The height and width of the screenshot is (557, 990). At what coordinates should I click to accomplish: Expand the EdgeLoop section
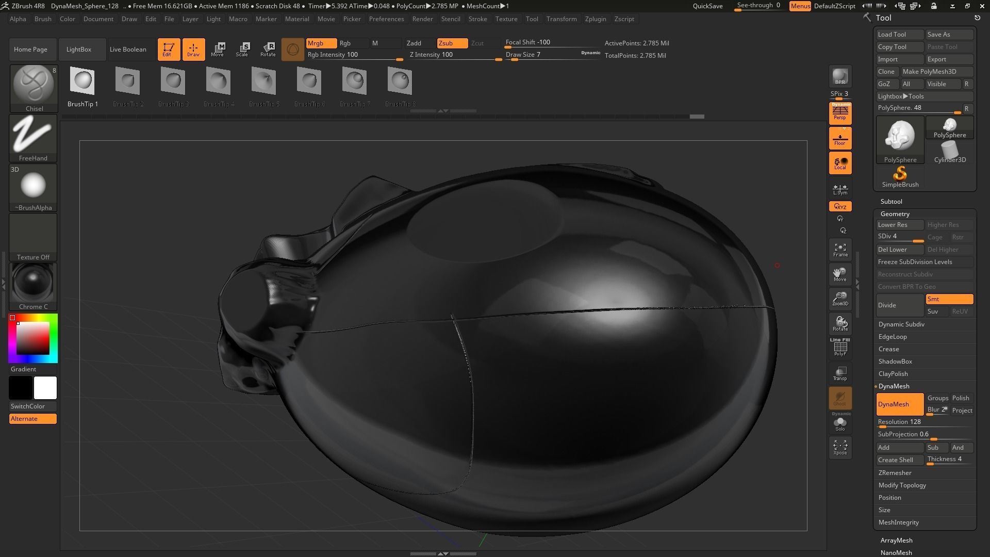[x=893, y=337]
